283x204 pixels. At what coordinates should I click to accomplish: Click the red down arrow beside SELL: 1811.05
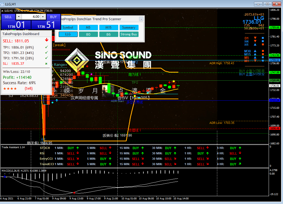[x=47, y=40]
